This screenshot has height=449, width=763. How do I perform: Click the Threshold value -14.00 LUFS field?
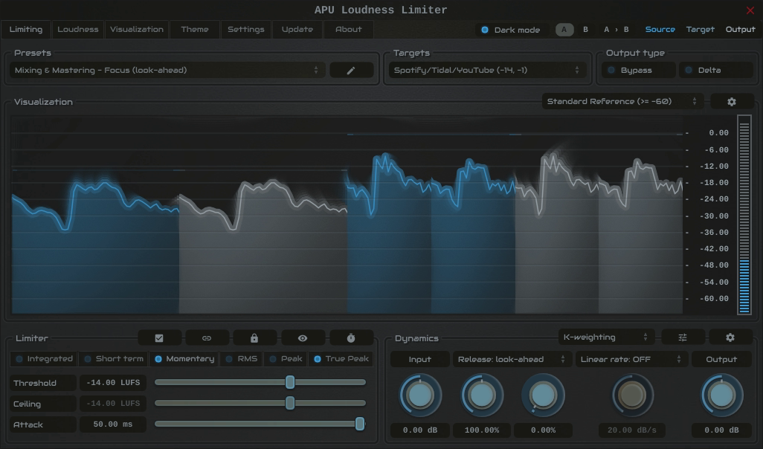113,383
